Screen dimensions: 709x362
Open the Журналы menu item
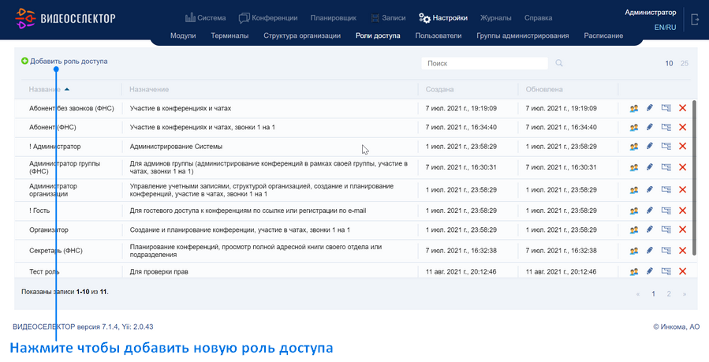[x=495, y=18]
